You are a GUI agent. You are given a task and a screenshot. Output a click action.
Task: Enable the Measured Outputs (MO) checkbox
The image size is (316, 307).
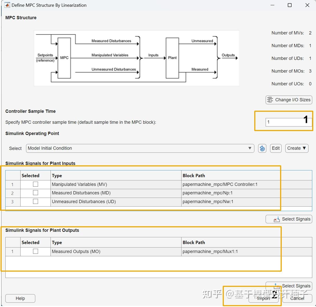[35, 251]
